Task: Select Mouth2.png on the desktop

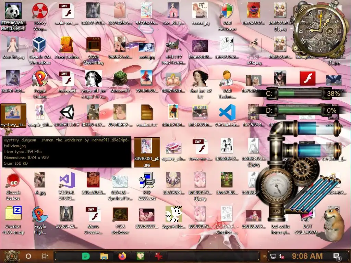Action: tap(13, 48)
